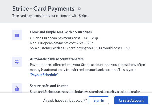Click the UK and European payments cost line
This screenshot has height=107, width=152.
(x=64, y=38)
